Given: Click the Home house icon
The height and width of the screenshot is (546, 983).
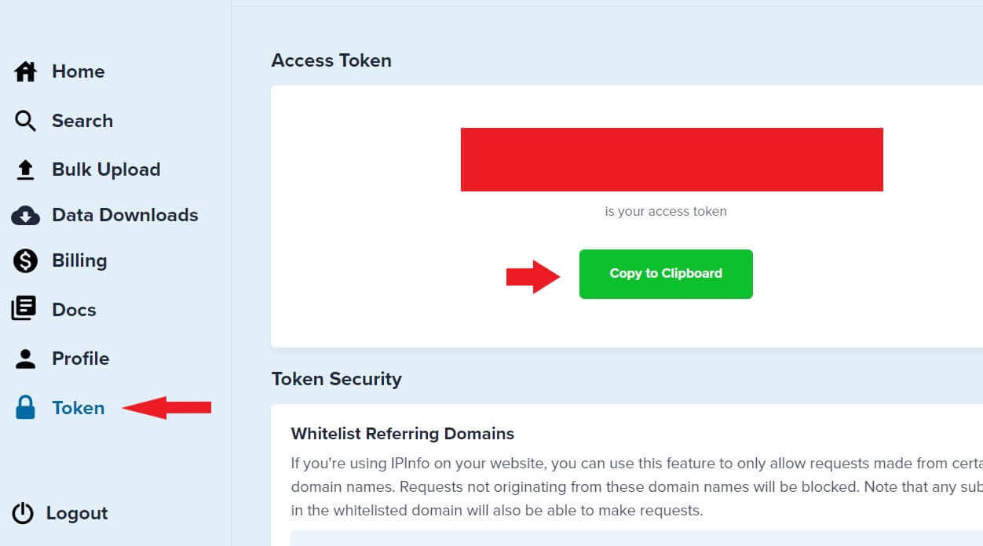Looking at the screenshot, I should pyautogui.click(x=26, y=72).
